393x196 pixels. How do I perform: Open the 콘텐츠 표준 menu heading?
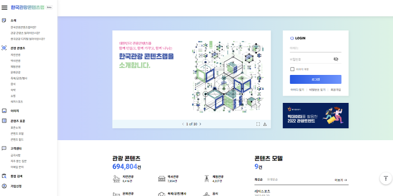[18, 121]
